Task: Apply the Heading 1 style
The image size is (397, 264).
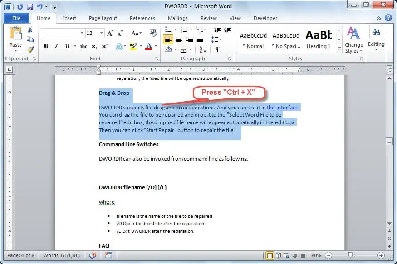Action: point(319,39)
